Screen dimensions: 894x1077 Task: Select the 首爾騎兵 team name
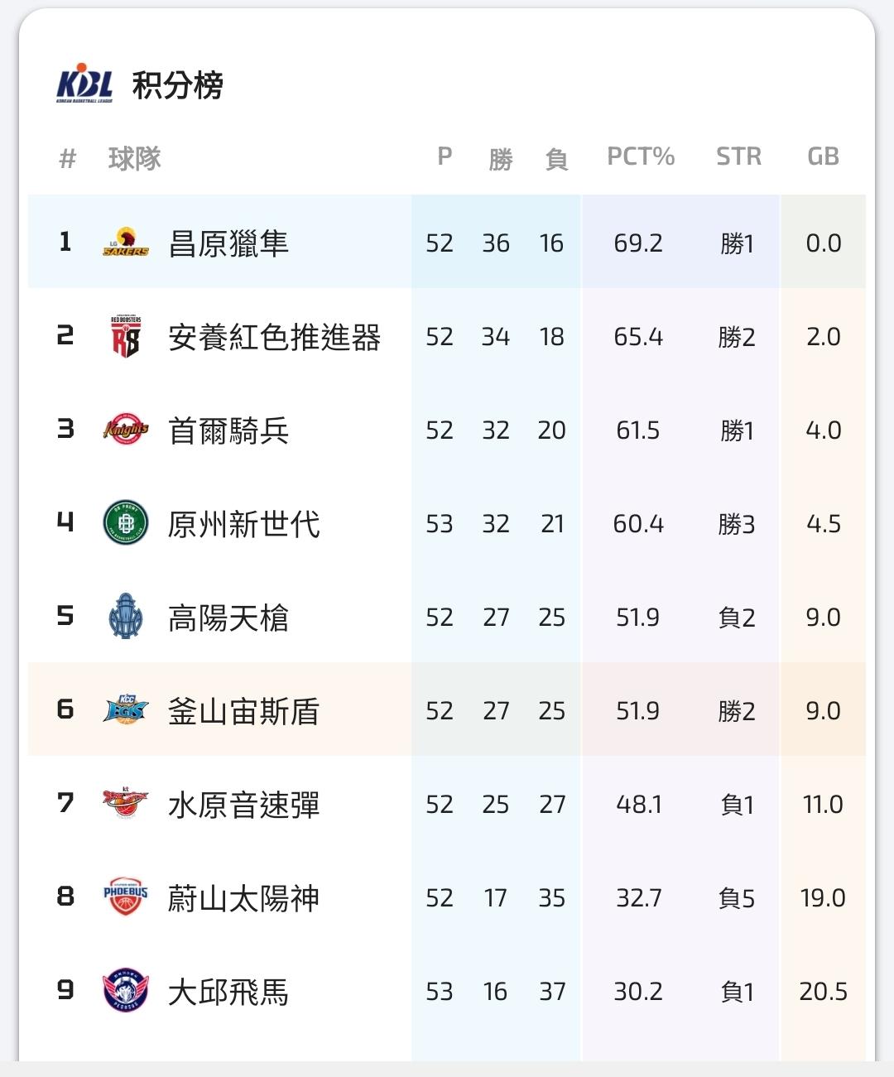pyautogui.click(x=228, y=430)
